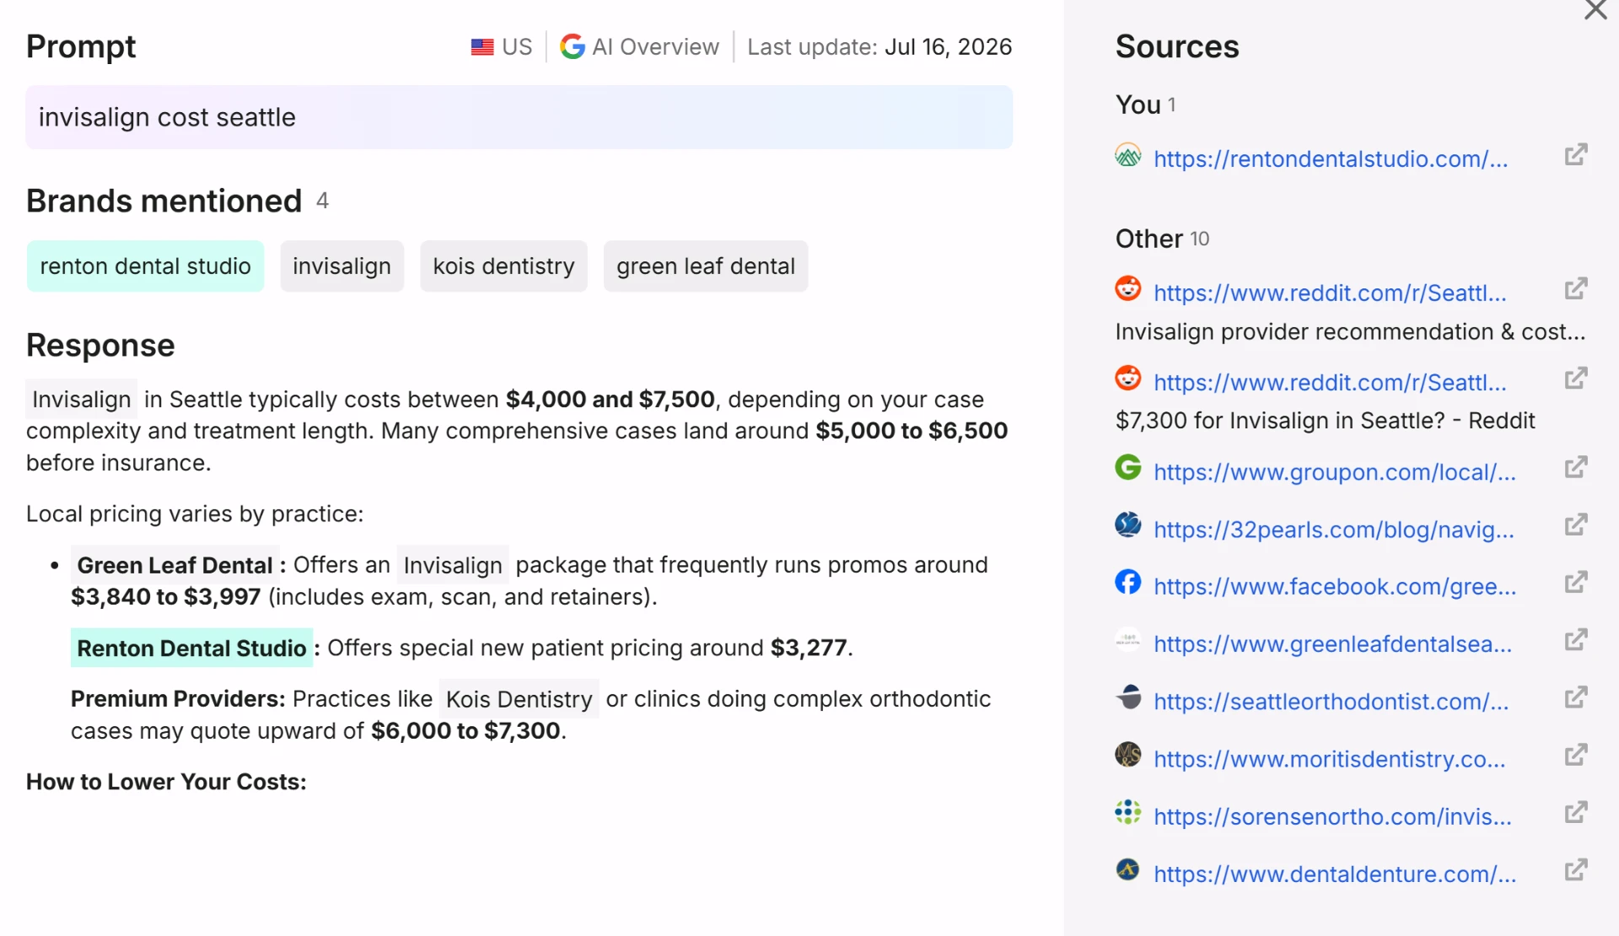Image resolution: width=1619 pixels, height=936 pixels.
Task: Open the 32pearls.com blog link
Action: [1334, 529]
